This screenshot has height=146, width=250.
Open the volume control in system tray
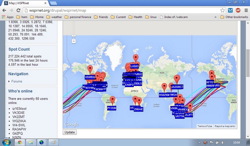(222, 142)
